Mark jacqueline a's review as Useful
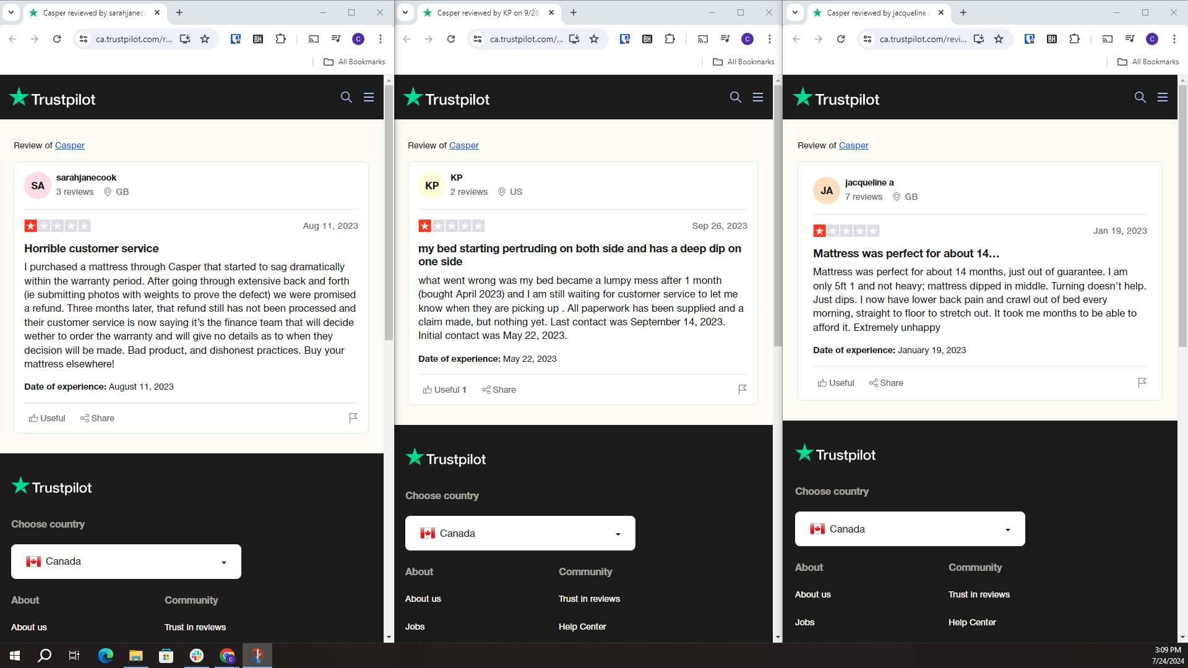1188x668 pixels. tap(836, 383)
